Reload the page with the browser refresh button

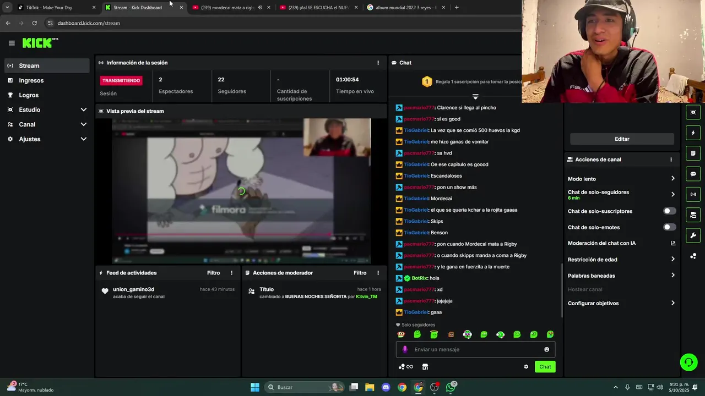(34, 23)
